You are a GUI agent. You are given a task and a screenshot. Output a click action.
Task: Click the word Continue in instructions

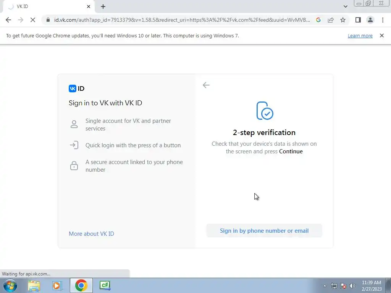291,151
